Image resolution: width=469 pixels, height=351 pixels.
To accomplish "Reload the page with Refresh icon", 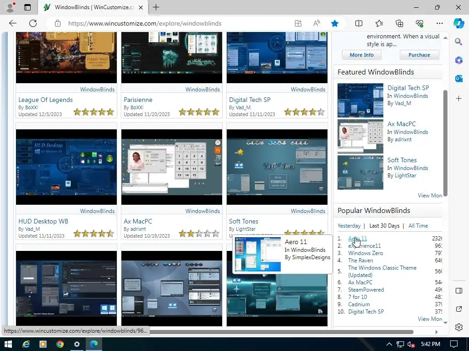I will tap(33, 23).
